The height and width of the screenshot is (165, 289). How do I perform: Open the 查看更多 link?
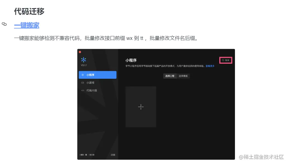[210, 66]
